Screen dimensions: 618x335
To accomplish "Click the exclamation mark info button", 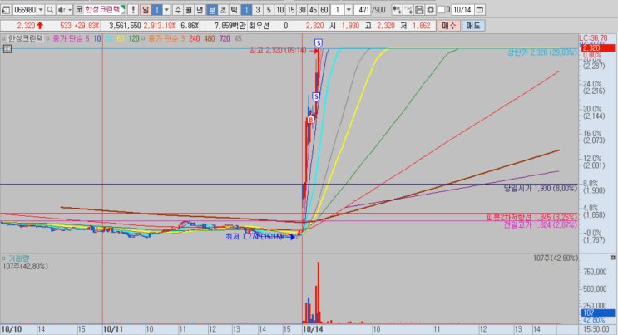I will [133, 9].
